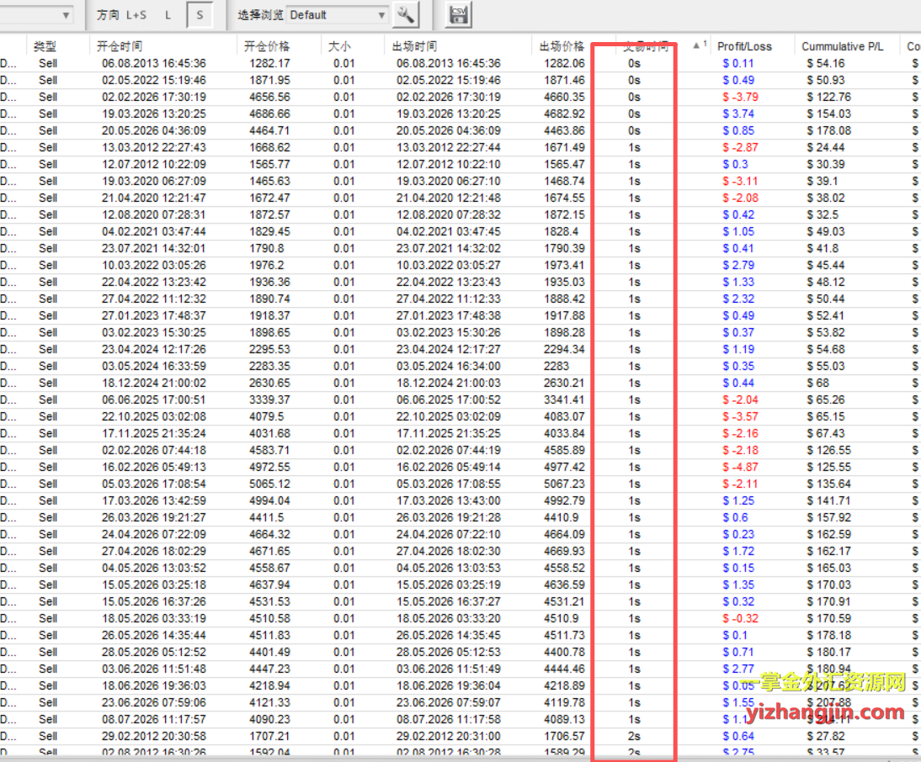Sort by the 大小 column header
921x762 pixels.
[339, 46]
